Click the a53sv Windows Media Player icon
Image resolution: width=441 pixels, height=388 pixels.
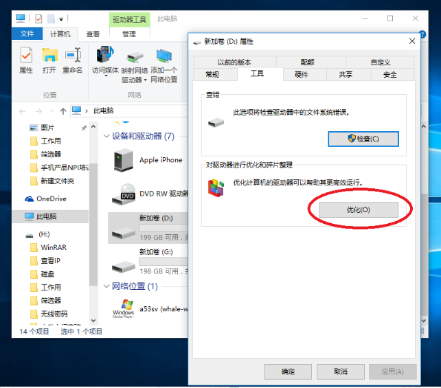point(124,309)
